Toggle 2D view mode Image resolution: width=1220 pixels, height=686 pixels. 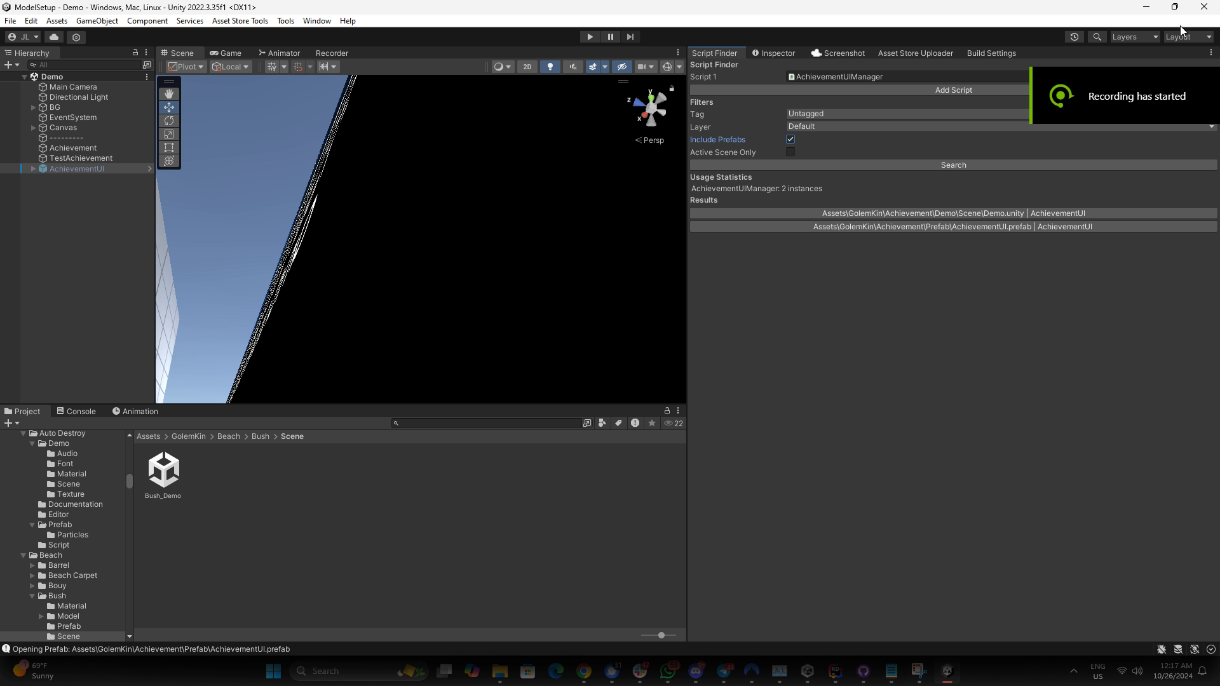tap(527, 67)
